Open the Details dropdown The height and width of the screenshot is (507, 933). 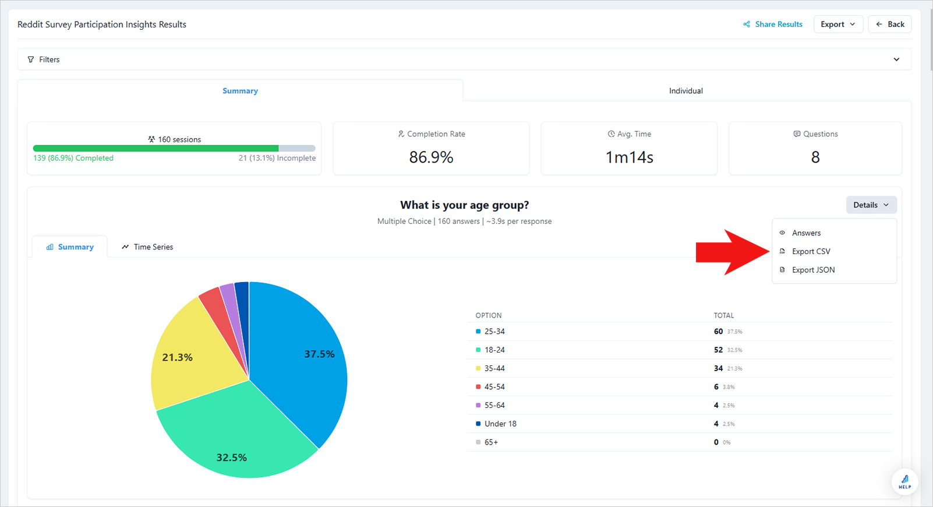pyautogui.click(x=871, y=205)
